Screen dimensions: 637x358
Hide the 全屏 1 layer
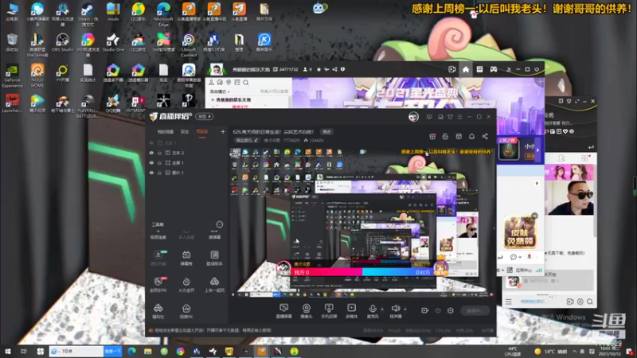[151, 163]
